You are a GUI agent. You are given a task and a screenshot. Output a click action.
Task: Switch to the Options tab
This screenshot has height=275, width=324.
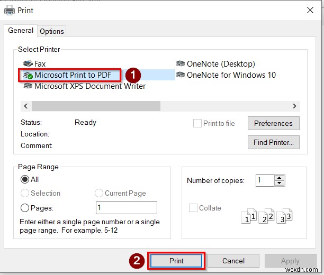pos(52,31)
